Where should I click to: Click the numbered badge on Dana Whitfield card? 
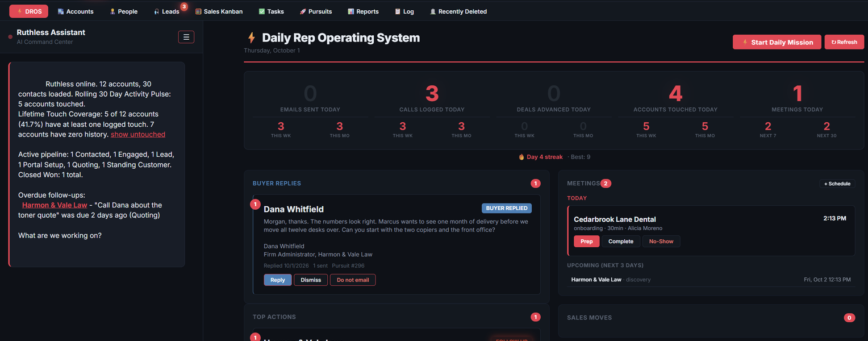point(255,204)
